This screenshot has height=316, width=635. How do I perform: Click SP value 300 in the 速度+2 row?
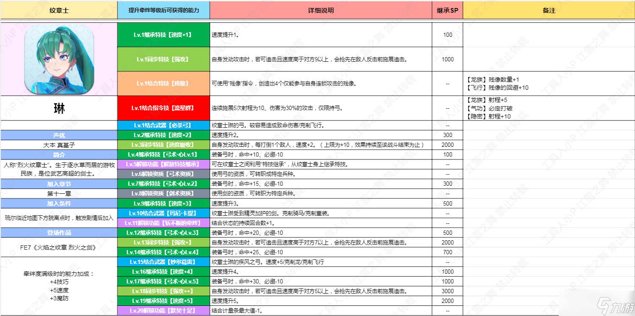click(448, 135)
